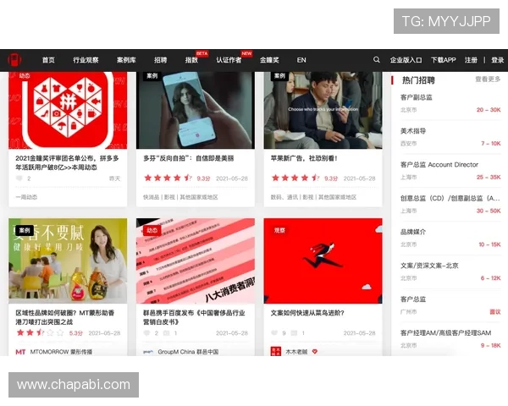Click collection icon on 群邑 white paper card
This screenshot has height=406, width=508.
[166, 333]
